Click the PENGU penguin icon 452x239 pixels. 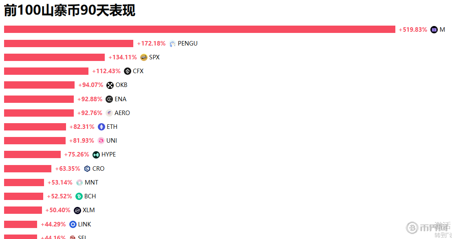172,43
